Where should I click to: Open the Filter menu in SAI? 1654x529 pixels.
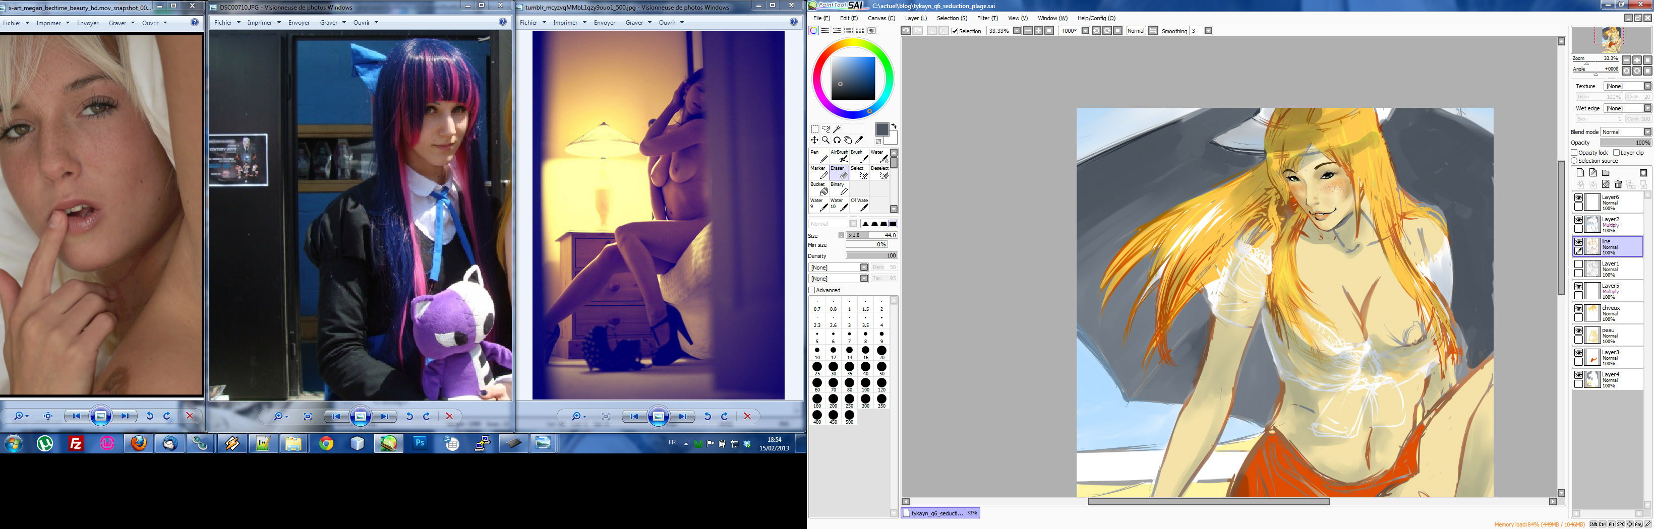click(x=987, y=18)
